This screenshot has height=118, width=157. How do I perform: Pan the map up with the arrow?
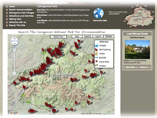15,39
